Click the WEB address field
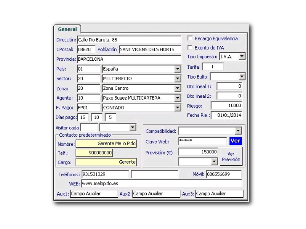The width and height of the screenshot is (306, 229). (x=161, y=184)
